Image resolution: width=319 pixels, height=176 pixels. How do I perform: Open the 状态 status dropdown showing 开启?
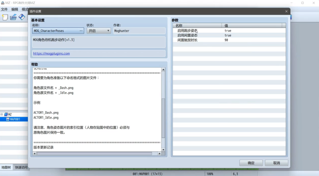click(x=98, y=31)
